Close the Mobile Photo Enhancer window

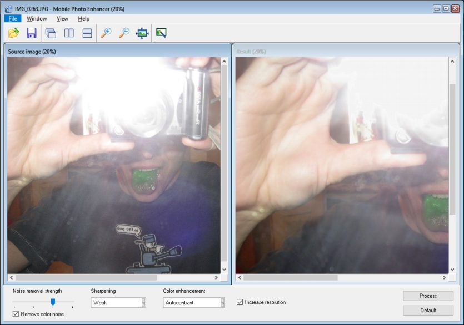[455, 8]
